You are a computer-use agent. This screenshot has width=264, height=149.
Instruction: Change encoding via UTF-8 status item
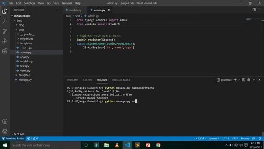click(226, 139)
